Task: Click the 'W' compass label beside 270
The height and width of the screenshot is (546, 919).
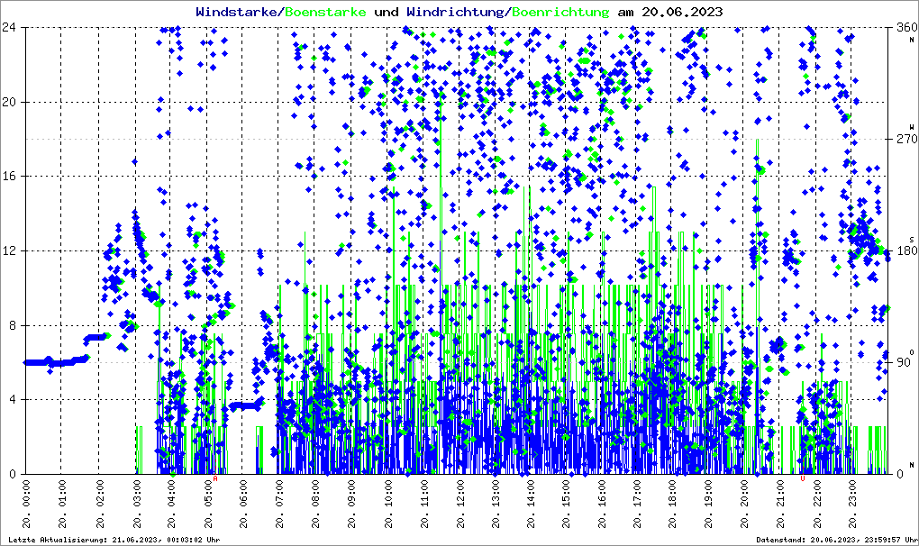Action: 912,126
